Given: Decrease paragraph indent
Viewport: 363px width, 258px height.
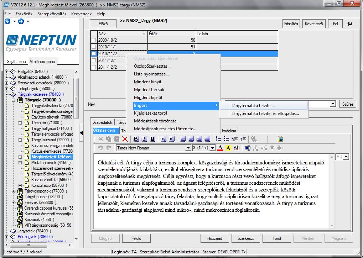Looking at the screenshot, I should click(235, 139).
